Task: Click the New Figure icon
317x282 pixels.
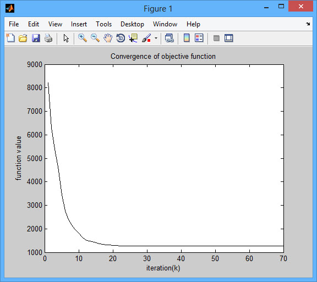Action: coord(10,38)
